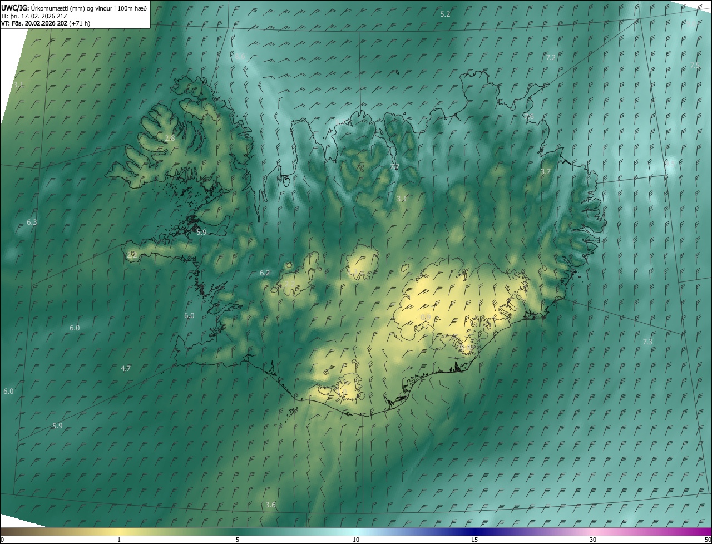
Task: Click the valid time line 'VT: Fös. 20.02.2026 20Z (+71 h)'
Action: [46, 23]
